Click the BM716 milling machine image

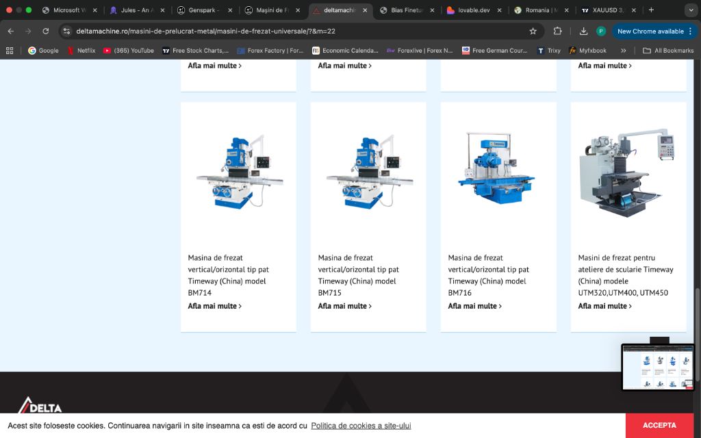pos(498,169)
